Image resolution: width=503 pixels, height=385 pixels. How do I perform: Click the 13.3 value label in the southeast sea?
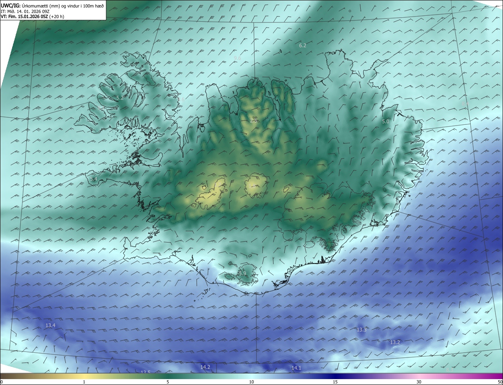[x=362, y=329]
